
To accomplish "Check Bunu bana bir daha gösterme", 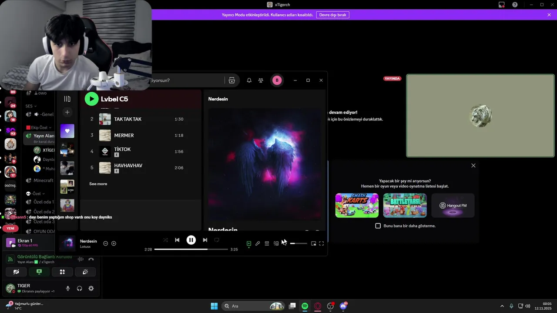I will (378, 226).
